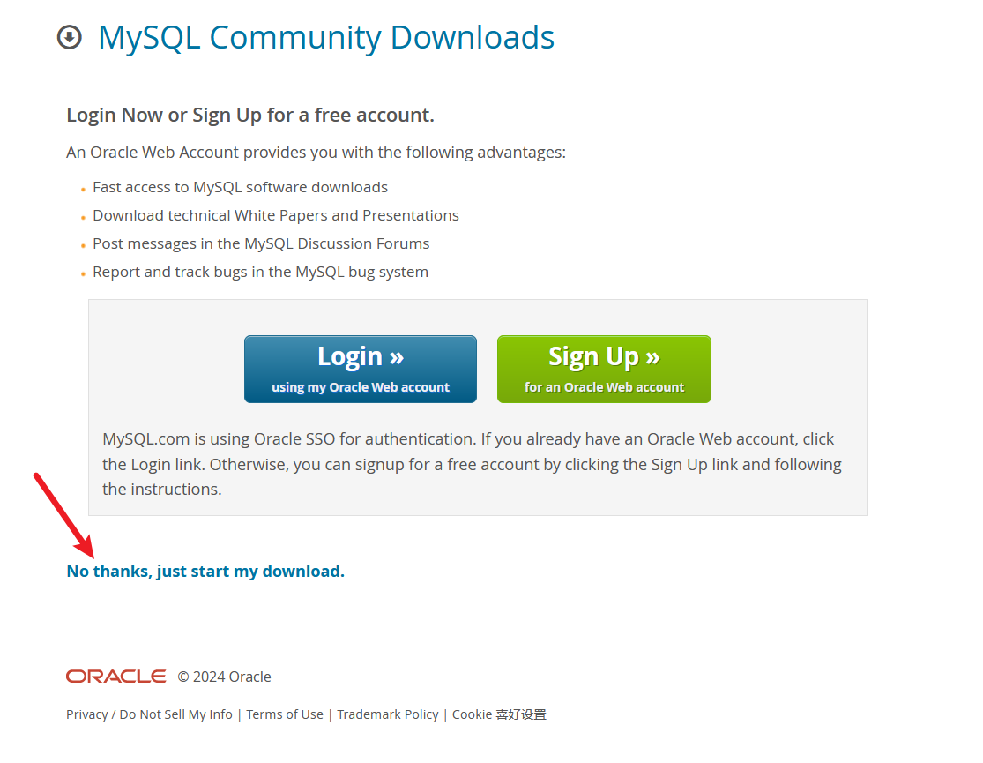
Task: Open the Privacy / Do Not Sell My Info link
Action: click(x=149, y=714)
